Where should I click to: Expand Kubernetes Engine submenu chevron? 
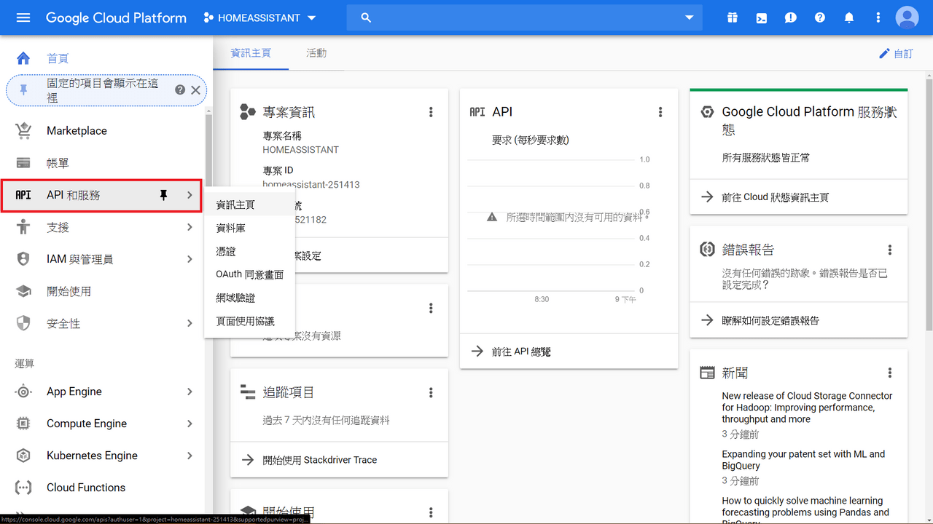[x=190, y=456]
